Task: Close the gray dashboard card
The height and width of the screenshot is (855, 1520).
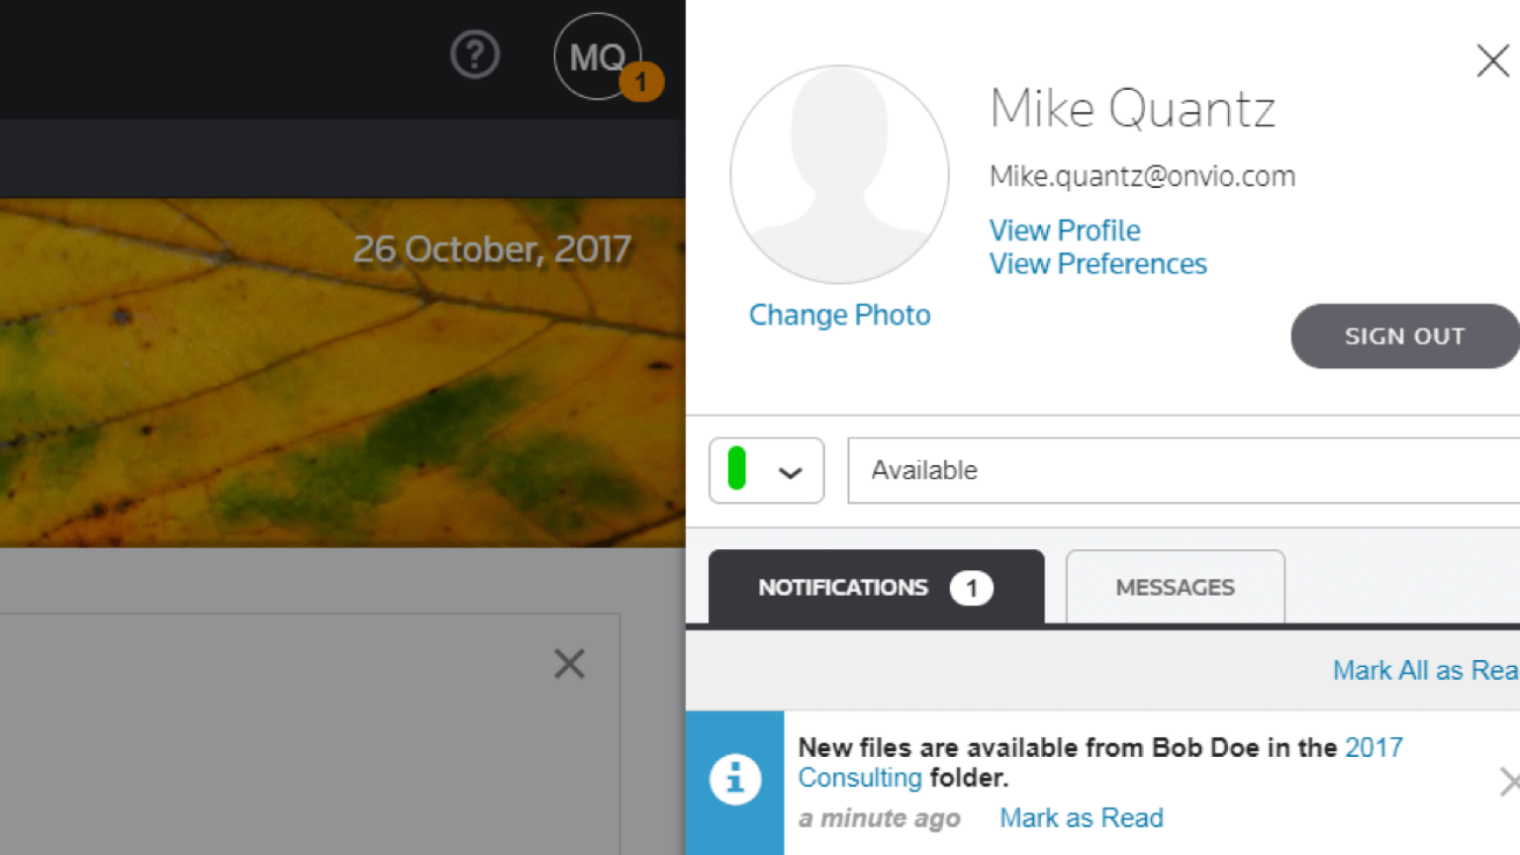Action: click(569, 664)
